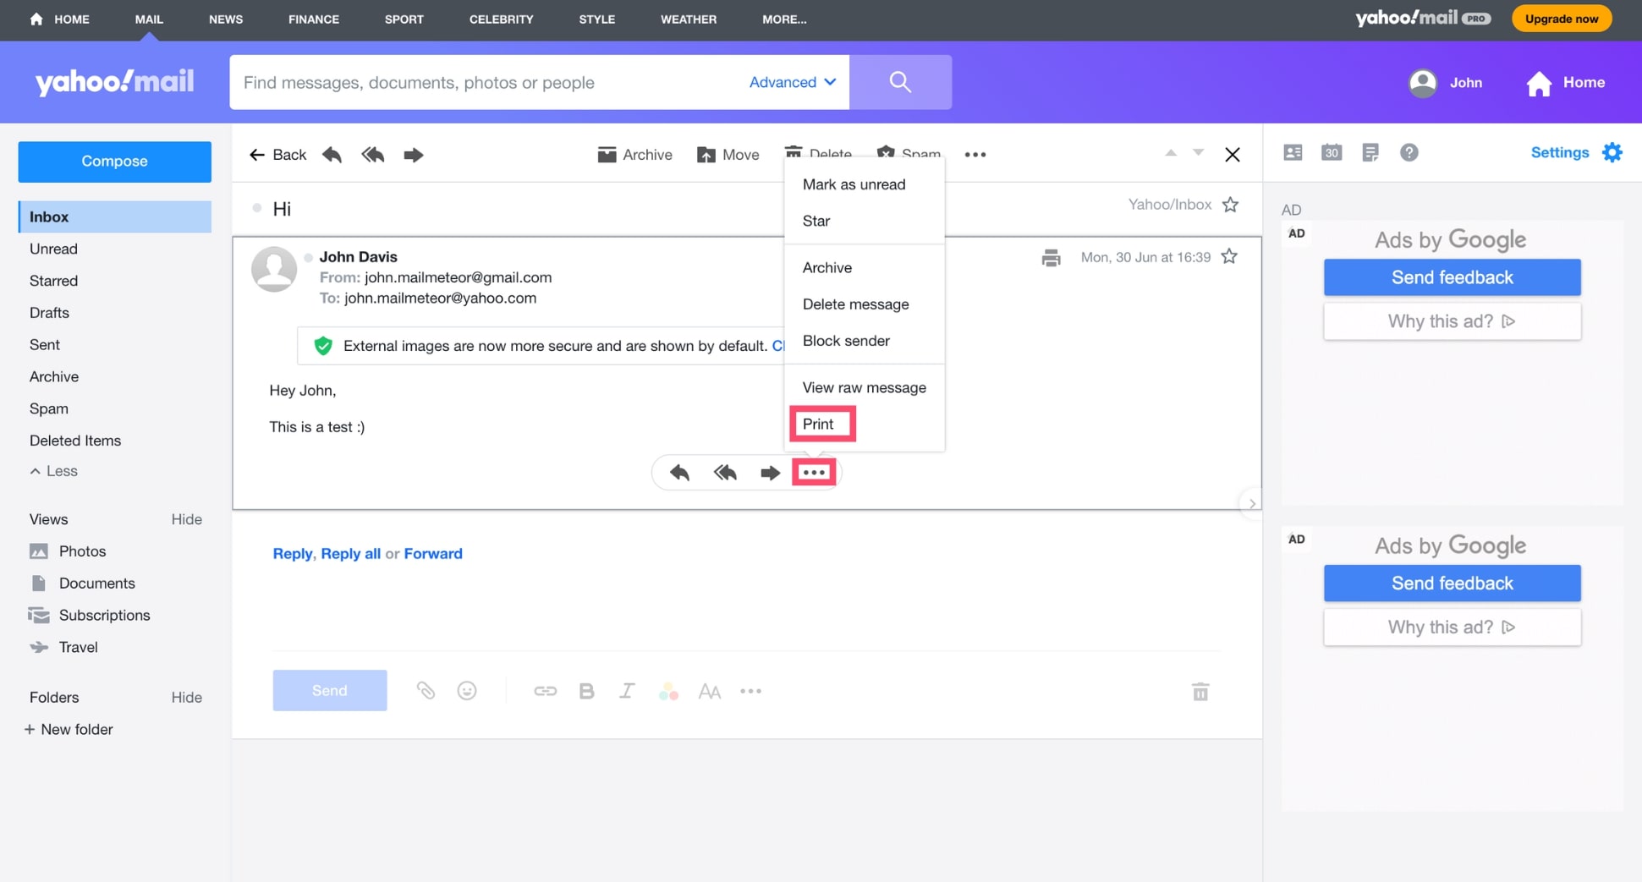Click the Back button
The image size is (1642, 882).
point(277,155)
